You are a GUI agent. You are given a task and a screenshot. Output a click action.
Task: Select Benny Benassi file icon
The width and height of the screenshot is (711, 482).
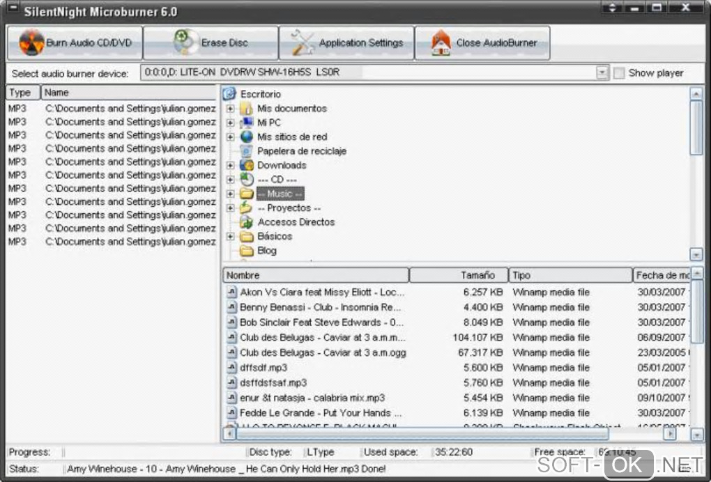coord(231,306)
